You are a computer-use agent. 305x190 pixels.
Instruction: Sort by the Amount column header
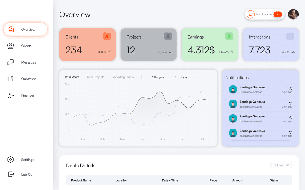[238, 180]
